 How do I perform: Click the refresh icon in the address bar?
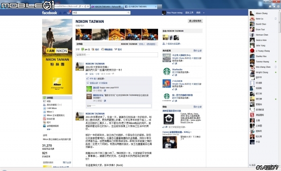coord(85,7)
